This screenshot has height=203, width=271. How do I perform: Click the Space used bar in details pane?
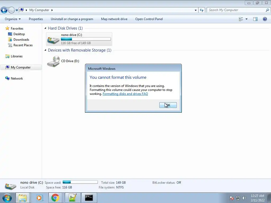pyautogui.click(x=80, y=182)
